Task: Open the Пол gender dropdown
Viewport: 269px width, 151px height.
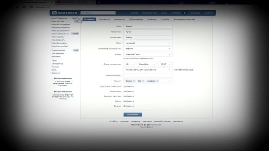Action: [148, 43]
